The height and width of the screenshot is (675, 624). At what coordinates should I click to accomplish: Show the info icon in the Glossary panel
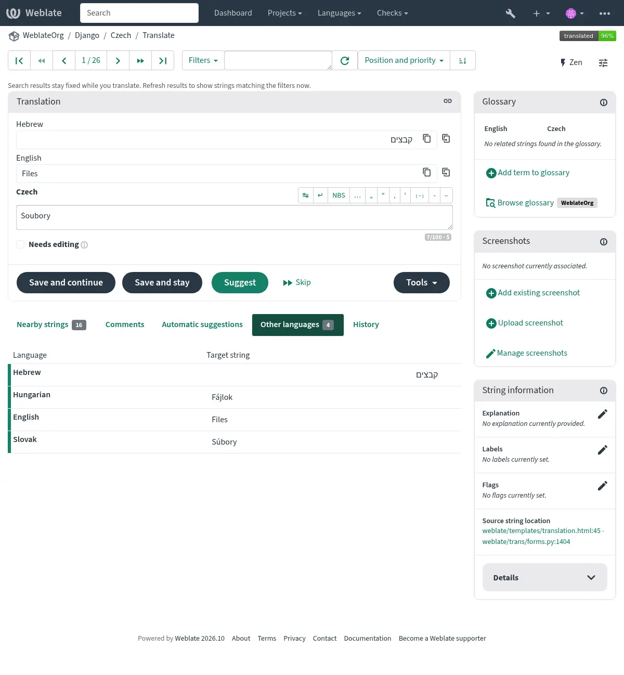pos(604,102)
